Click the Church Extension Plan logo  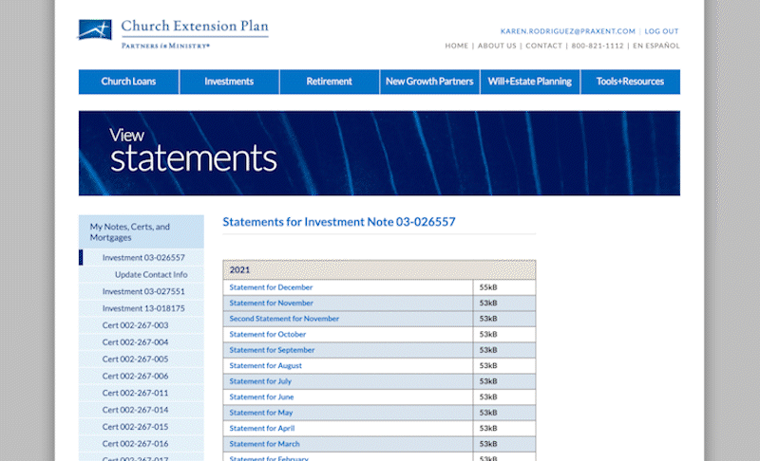[173, 33]
